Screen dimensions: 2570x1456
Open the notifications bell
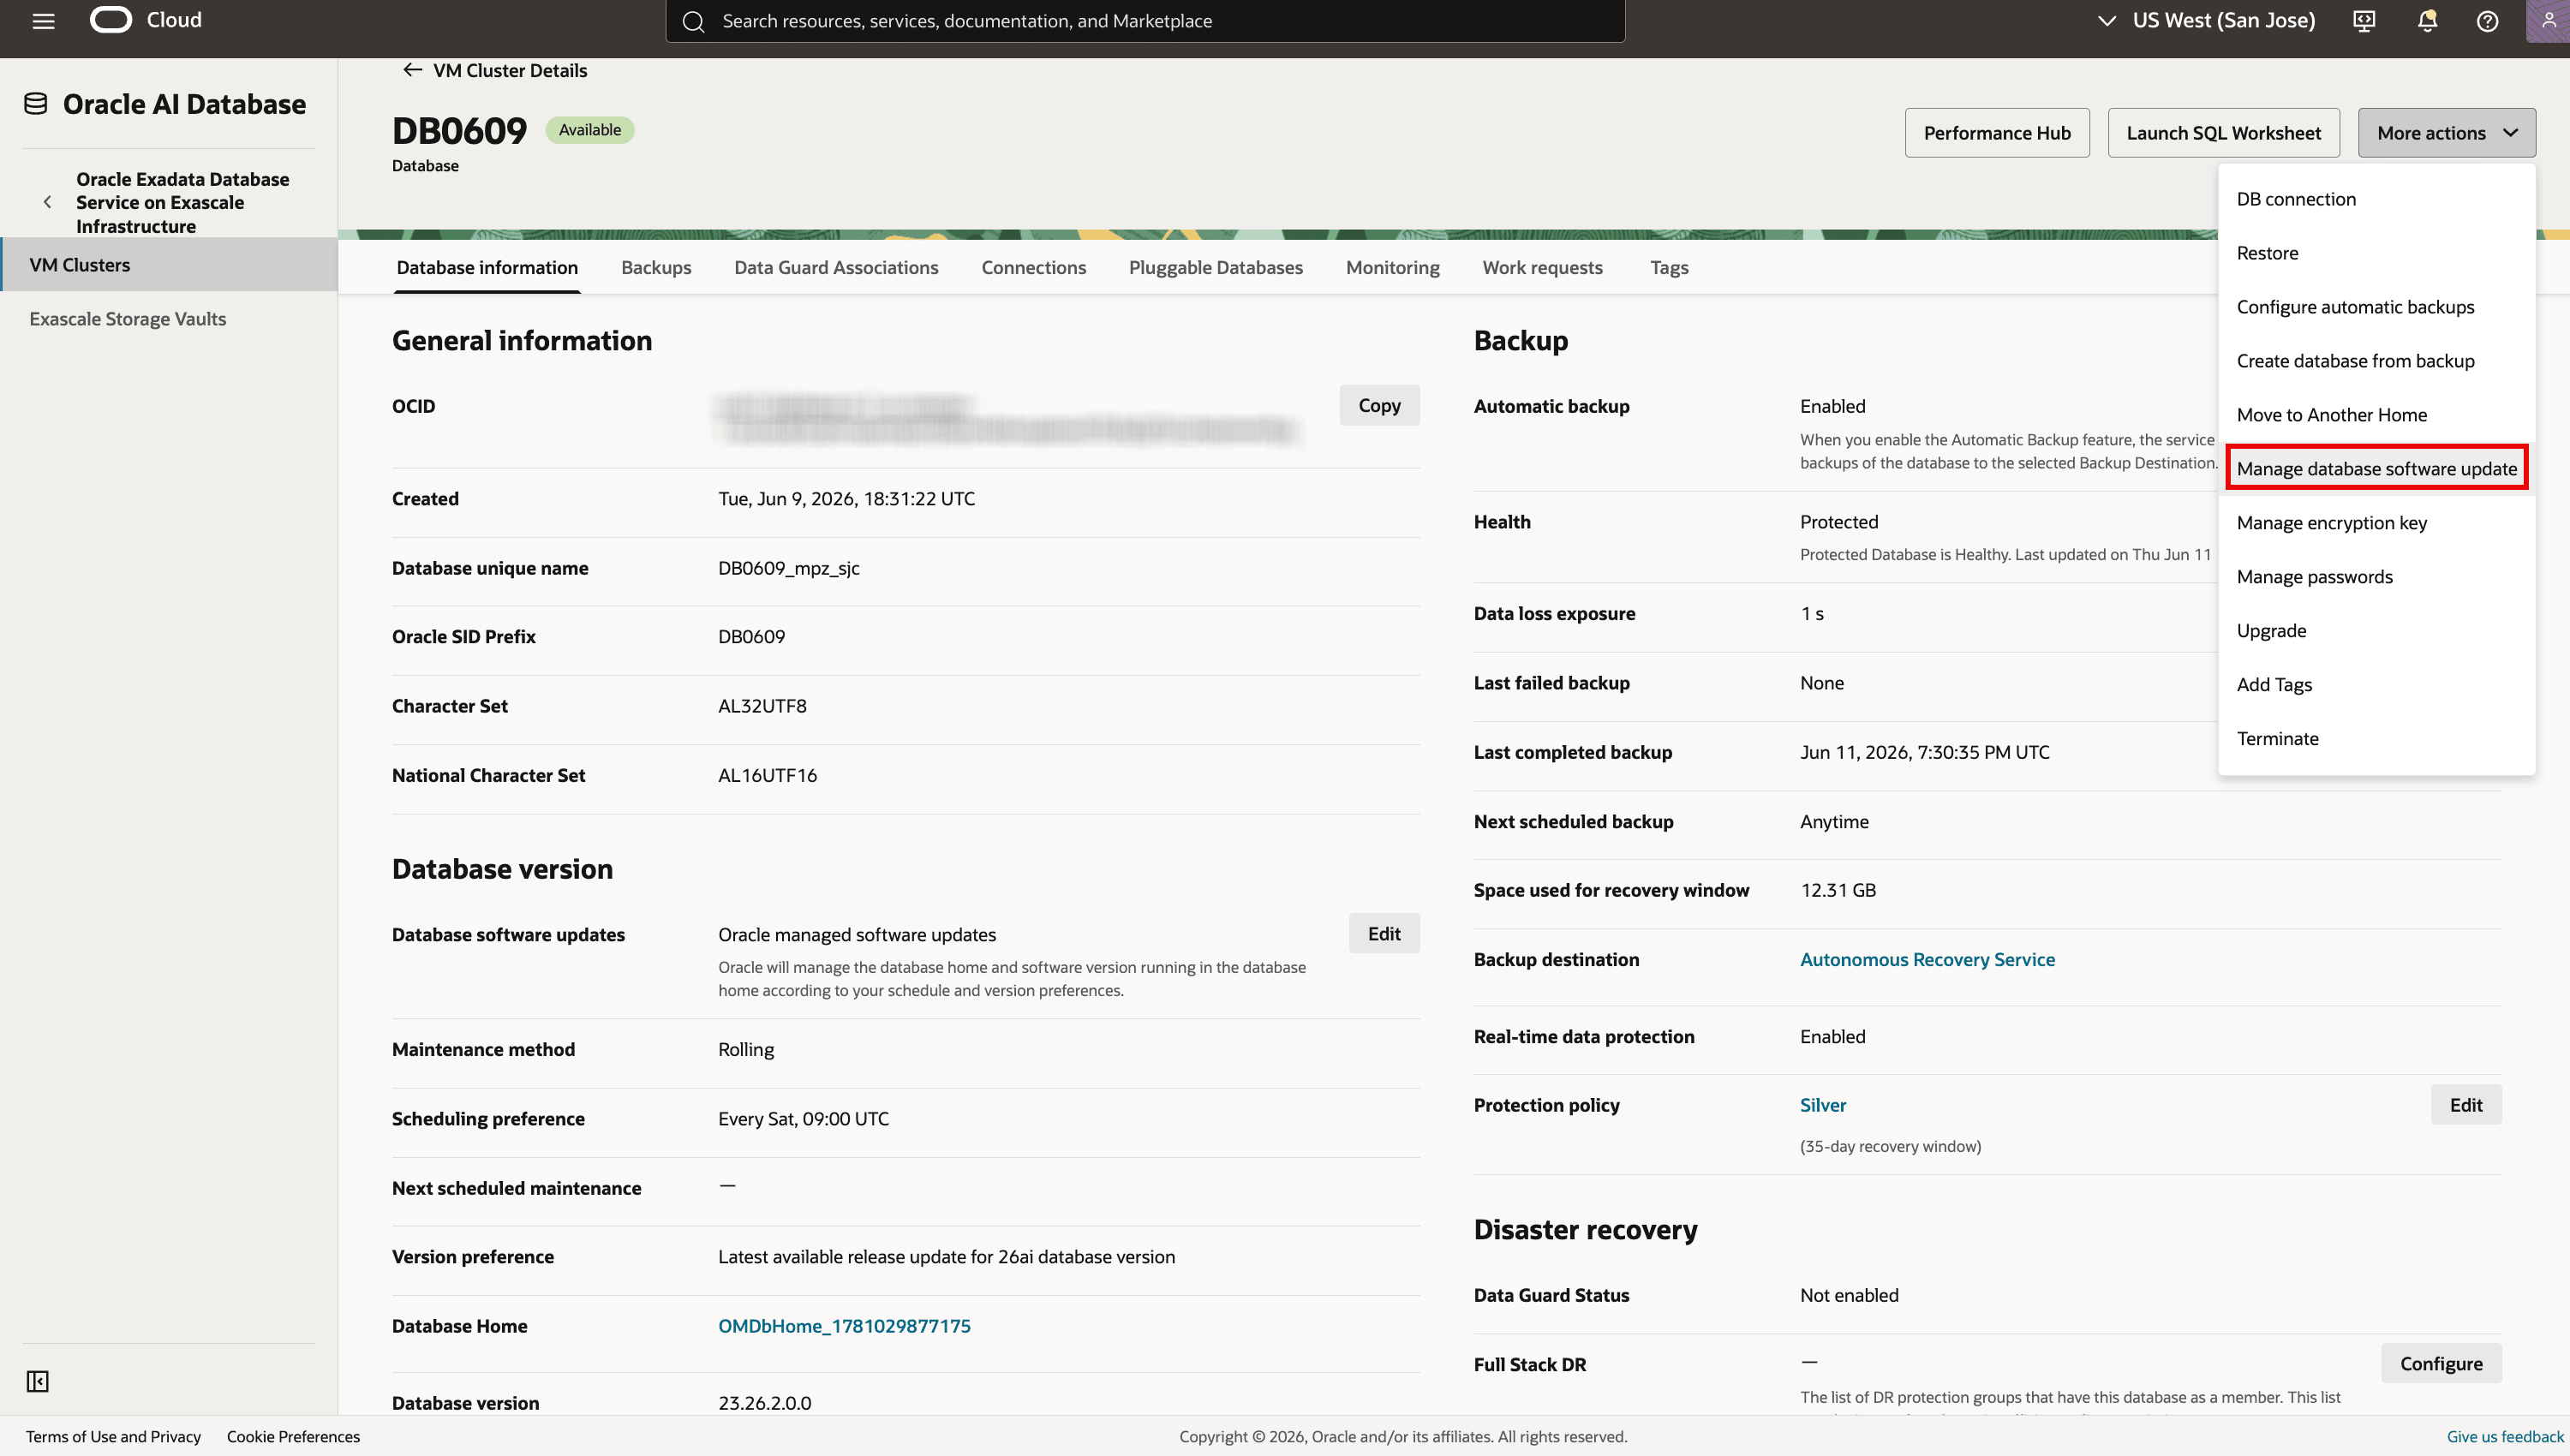tap(2427, 21)
